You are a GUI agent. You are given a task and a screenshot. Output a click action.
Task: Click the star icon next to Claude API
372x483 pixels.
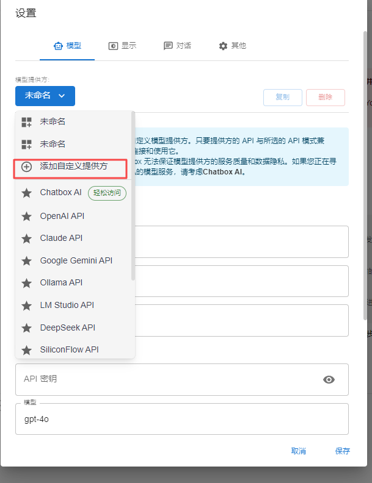pos(26,238)
